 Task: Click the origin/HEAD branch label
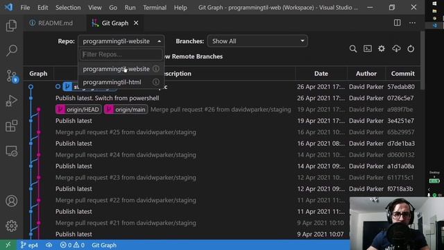[x=78, y=110]
